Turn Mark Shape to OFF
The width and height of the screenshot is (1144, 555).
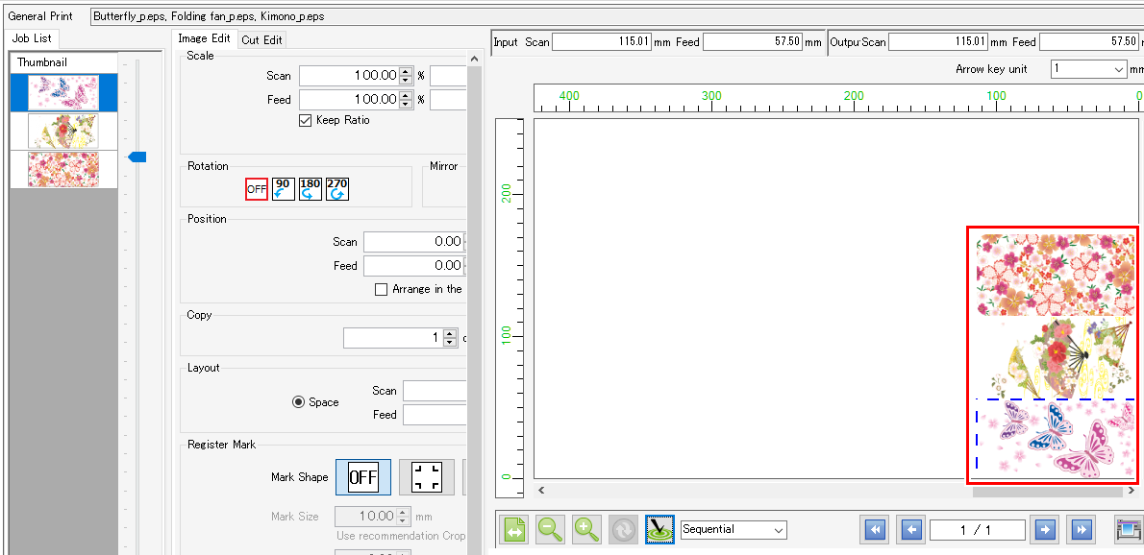363,477
